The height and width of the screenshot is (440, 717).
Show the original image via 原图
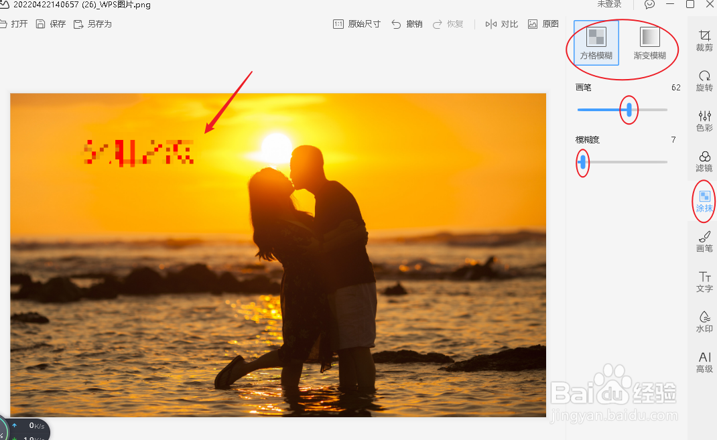543,24
